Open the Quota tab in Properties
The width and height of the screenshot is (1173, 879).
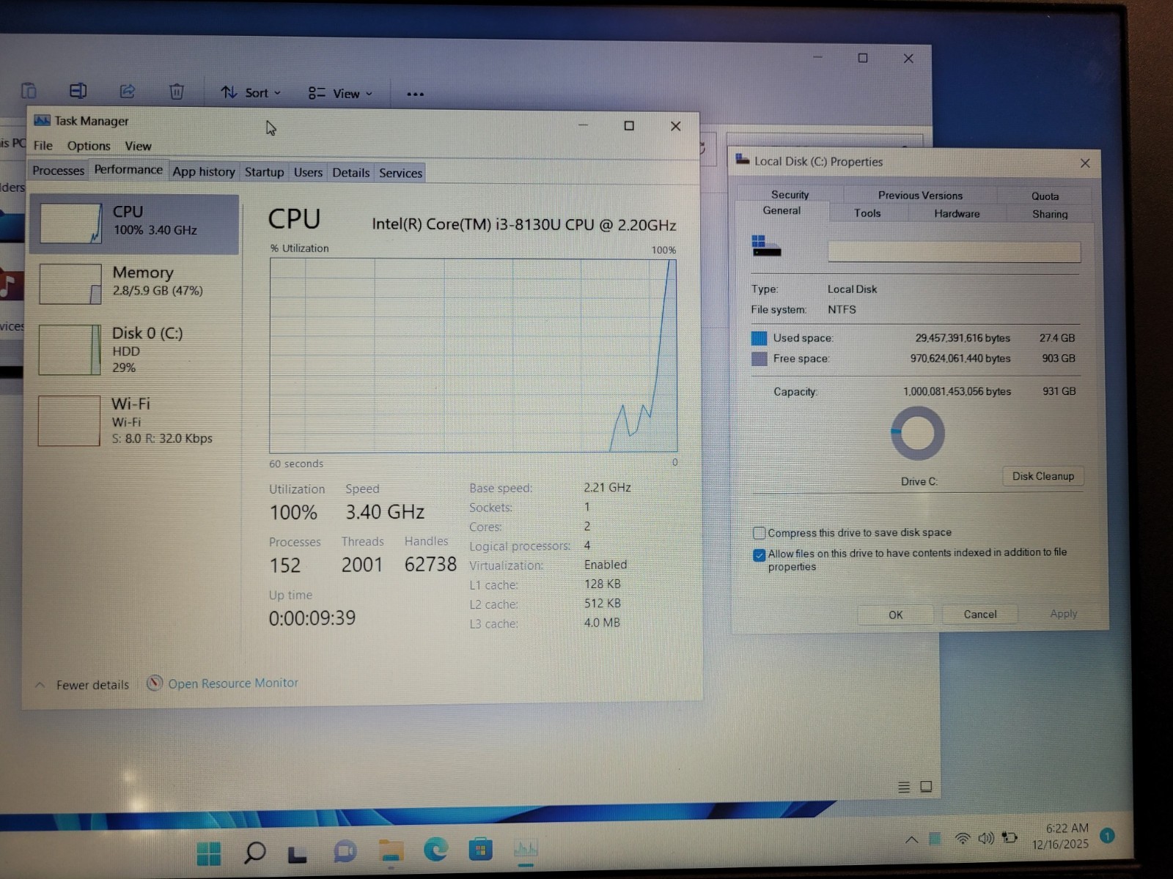click(x=1045, y=196)
